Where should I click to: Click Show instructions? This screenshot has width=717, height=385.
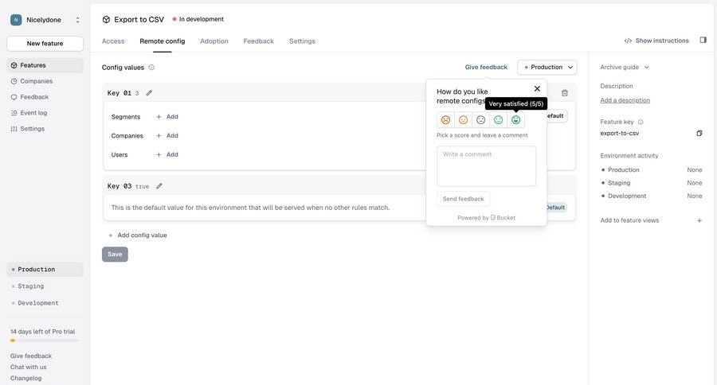click(656, 41)
